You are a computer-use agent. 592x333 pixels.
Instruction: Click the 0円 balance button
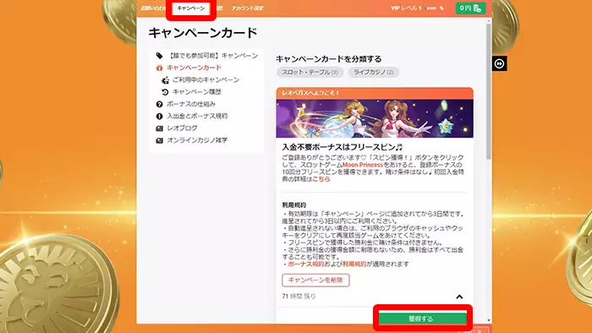click(x=470, y=8)
